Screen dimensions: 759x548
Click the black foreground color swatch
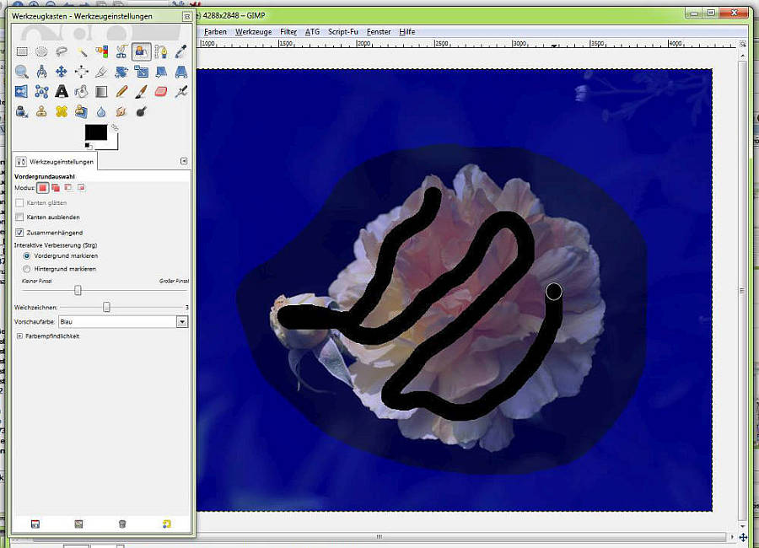tap(95, 132)
